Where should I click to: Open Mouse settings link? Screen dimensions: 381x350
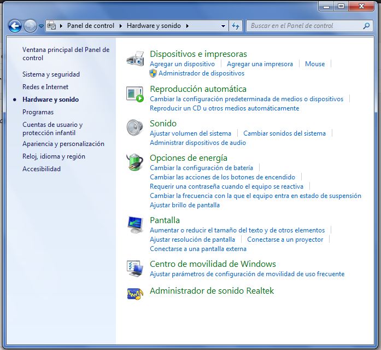[315, 64]
